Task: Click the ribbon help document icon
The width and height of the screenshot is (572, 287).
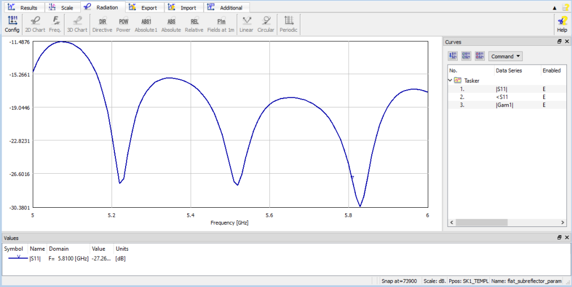Action: [565, 7]
